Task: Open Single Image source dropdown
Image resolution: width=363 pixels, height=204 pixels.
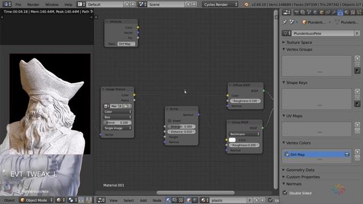Action: click(117, 128)
